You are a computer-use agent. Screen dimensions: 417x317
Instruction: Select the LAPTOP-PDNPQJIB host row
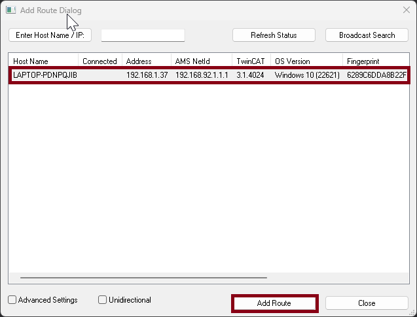pyautogui.click(x=45, y=75)
